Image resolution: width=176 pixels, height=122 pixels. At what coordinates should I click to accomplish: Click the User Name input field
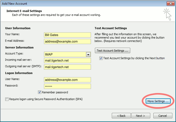67,80
